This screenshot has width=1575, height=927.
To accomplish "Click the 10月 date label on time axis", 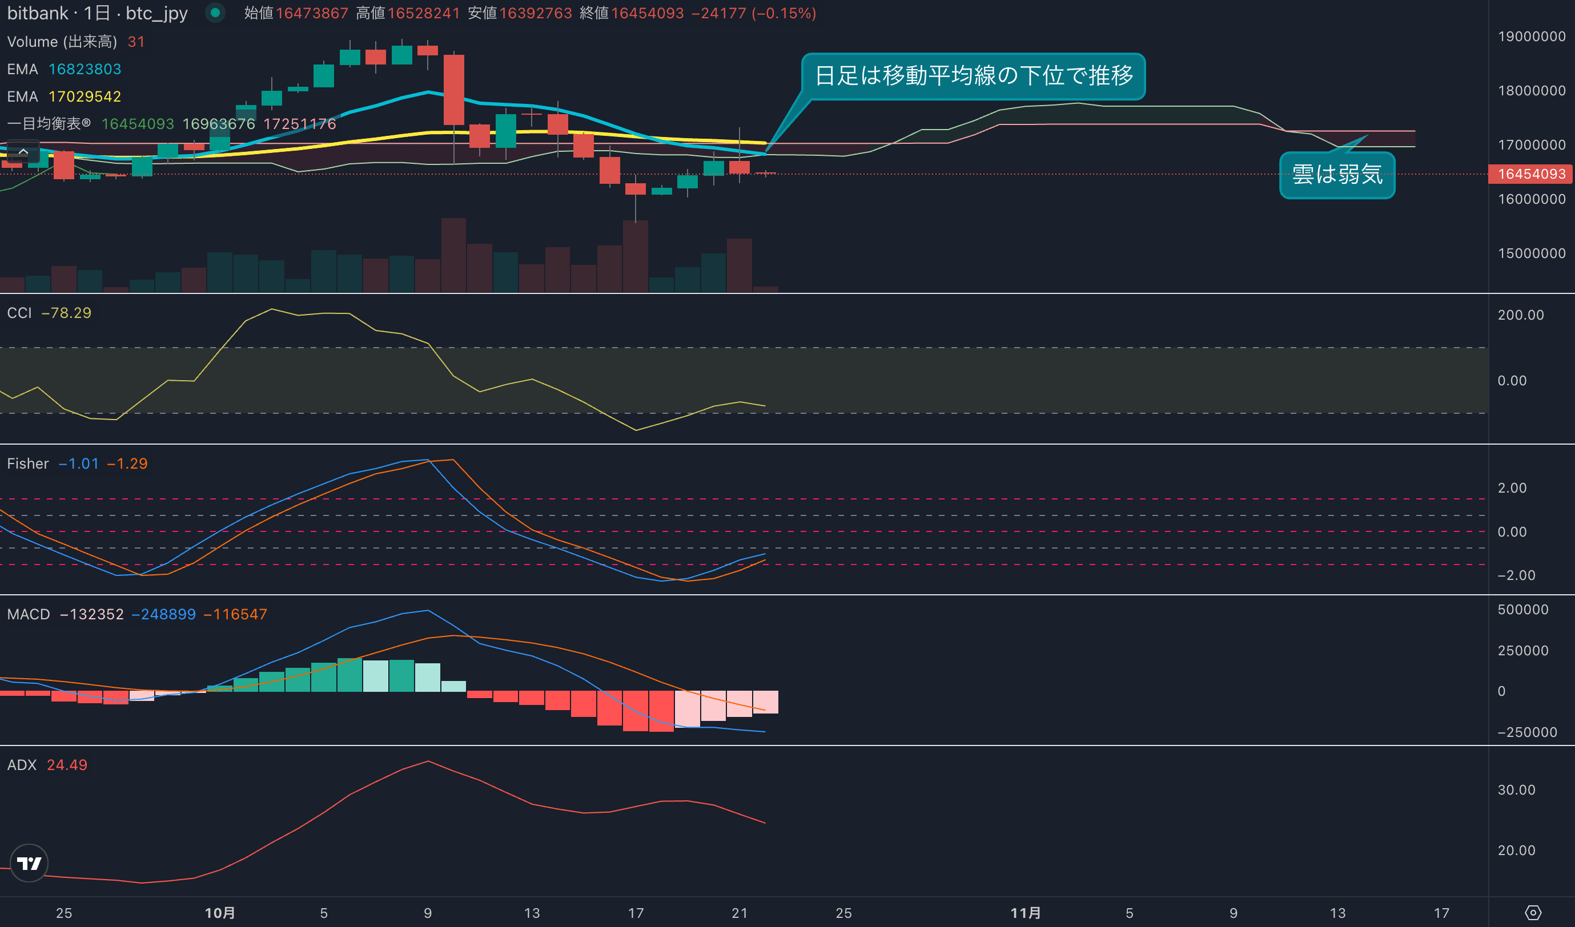I will [220, 913].
